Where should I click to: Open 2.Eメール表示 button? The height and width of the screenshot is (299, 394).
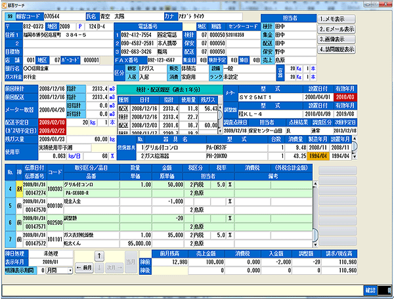click(336, 29)
